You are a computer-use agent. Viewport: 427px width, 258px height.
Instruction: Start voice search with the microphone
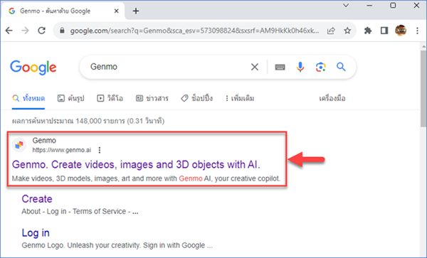click(300, 67)
